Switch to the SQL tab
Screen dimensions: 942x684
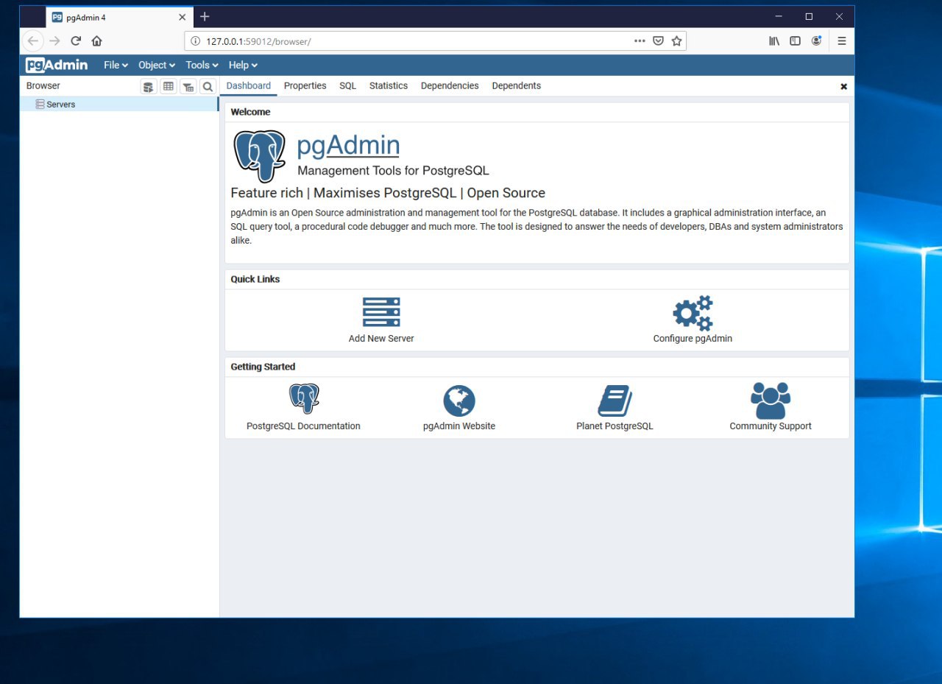348,86
